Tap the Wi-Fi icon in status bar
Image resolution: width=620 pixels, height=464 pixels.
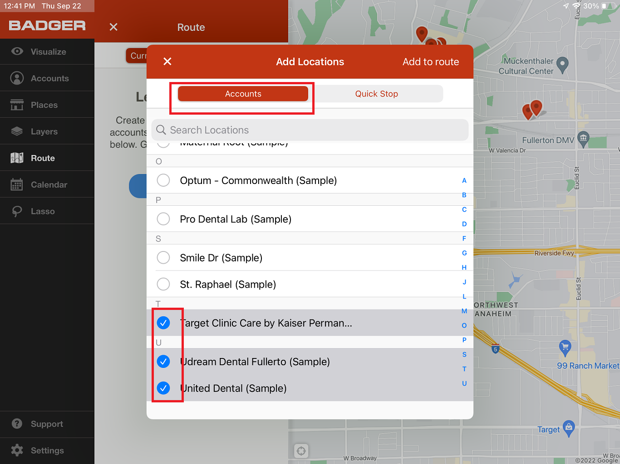pyautogui.click(x=577, y=6)
